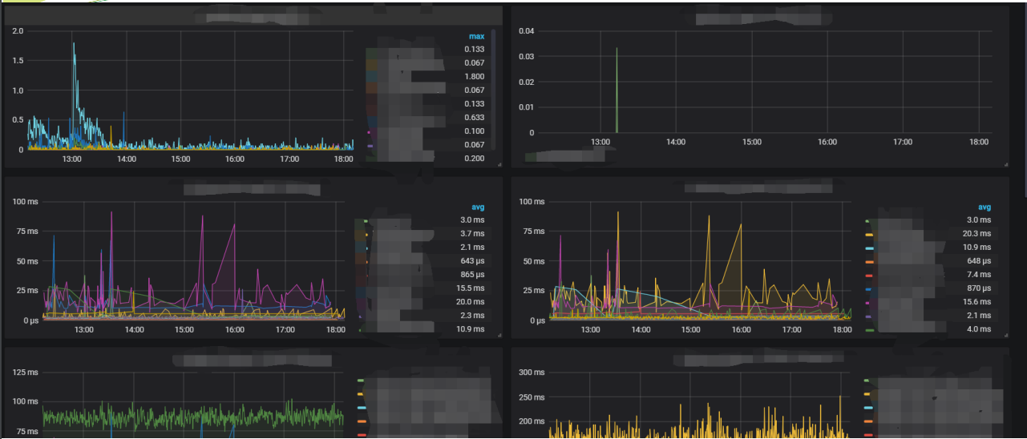Screen dimensions: 1027x439
Task: Open yellow series color swatch on 20.3 ms row
Action: click(869, 235)
